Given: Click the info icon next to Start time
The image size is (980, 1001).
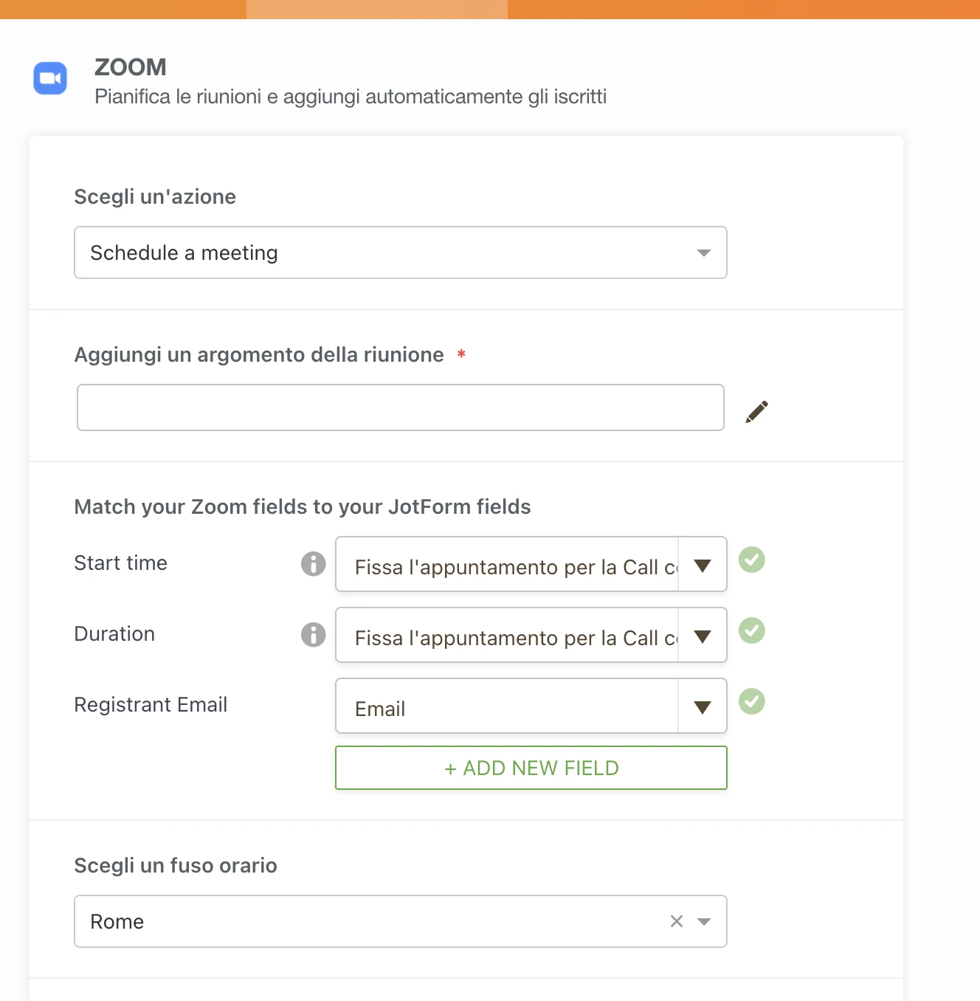Looking at the screenshot, I should (313, 564).
